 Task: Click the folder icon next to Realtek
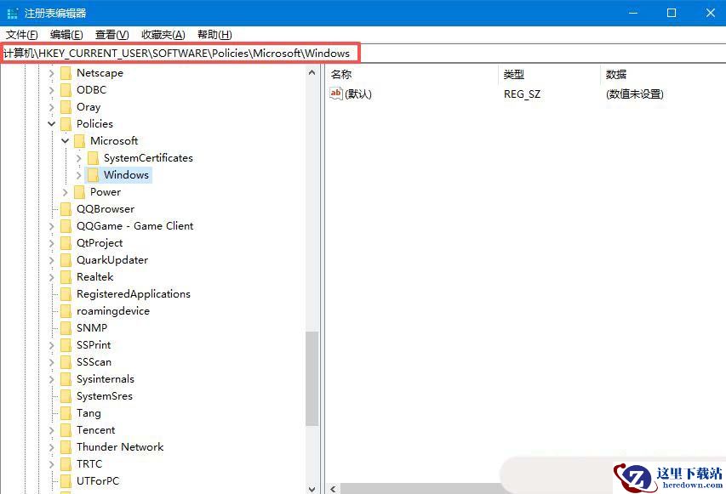point(66,277)
